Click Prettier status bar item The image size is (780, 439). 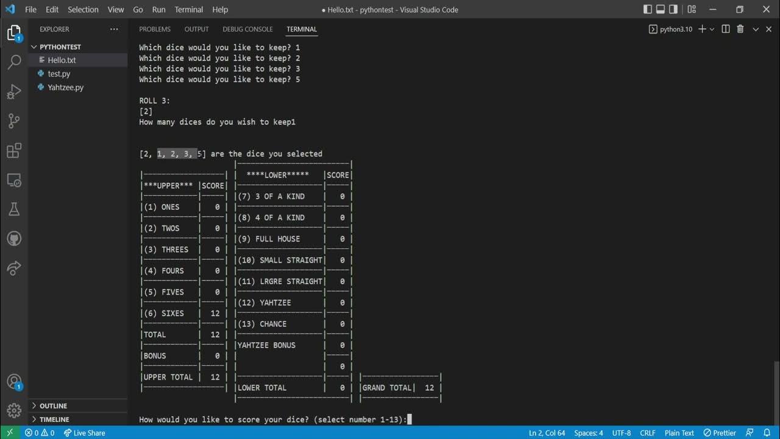pos(720,433)
